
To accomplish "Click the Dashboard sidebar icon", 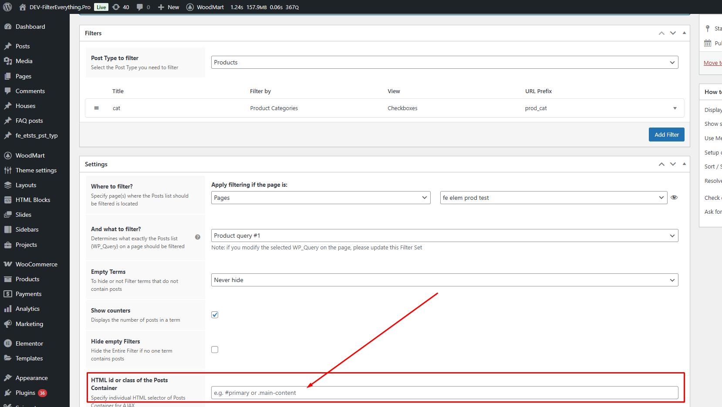I will (8, 27).
